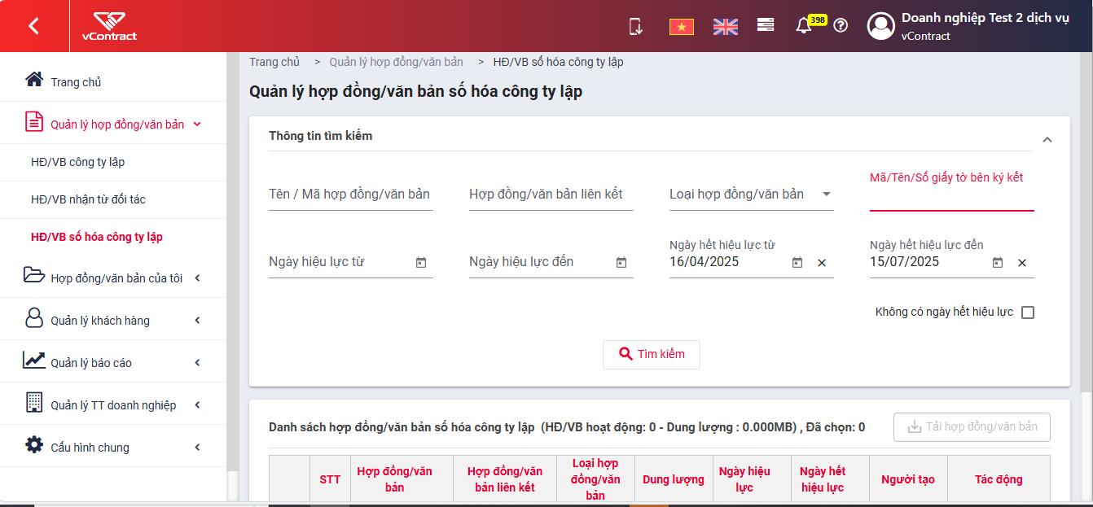The height and width of the screenshot is (507, 1093).
Task: Click Trang chủ breadcrumb link
Action: point(274,62)
